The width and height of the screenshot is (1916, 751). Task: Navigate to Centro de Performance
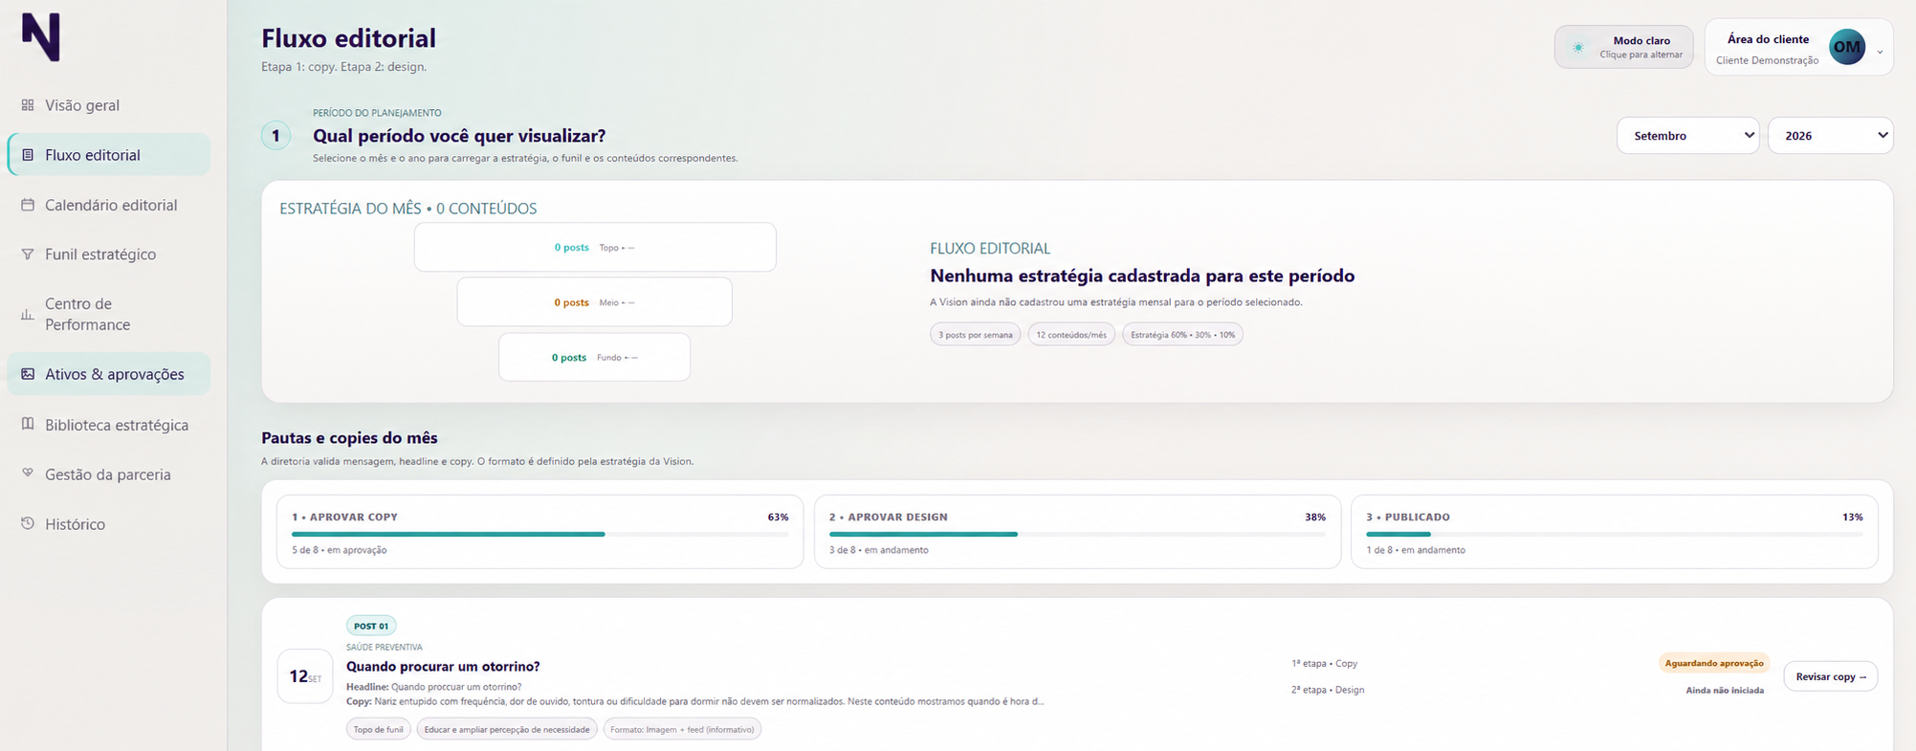click(109, 314)
